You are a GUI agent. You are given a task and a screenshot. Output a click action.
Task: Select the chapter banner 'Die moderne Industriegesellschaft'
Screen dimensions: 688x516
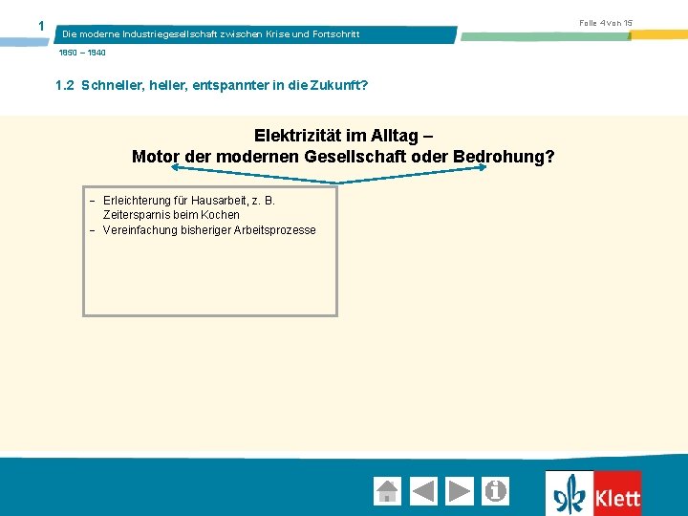point(255,34)
